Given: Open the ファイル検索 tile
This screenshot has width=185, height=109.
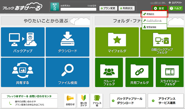Looking at the screenshot, I should coord(67,72).
